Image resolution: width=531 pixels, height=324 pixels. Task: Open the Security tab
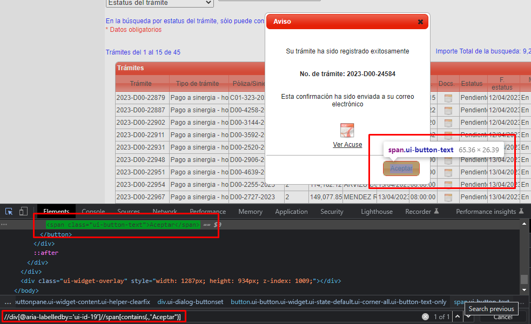332,212
